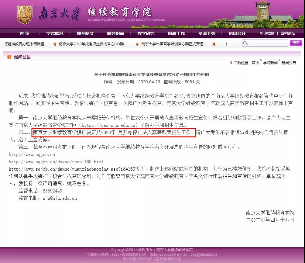Click the speaker icon before 南京大学2019年成考招生咨询
The height and width of the screenshot is (263, 305).
coord(55,44)
